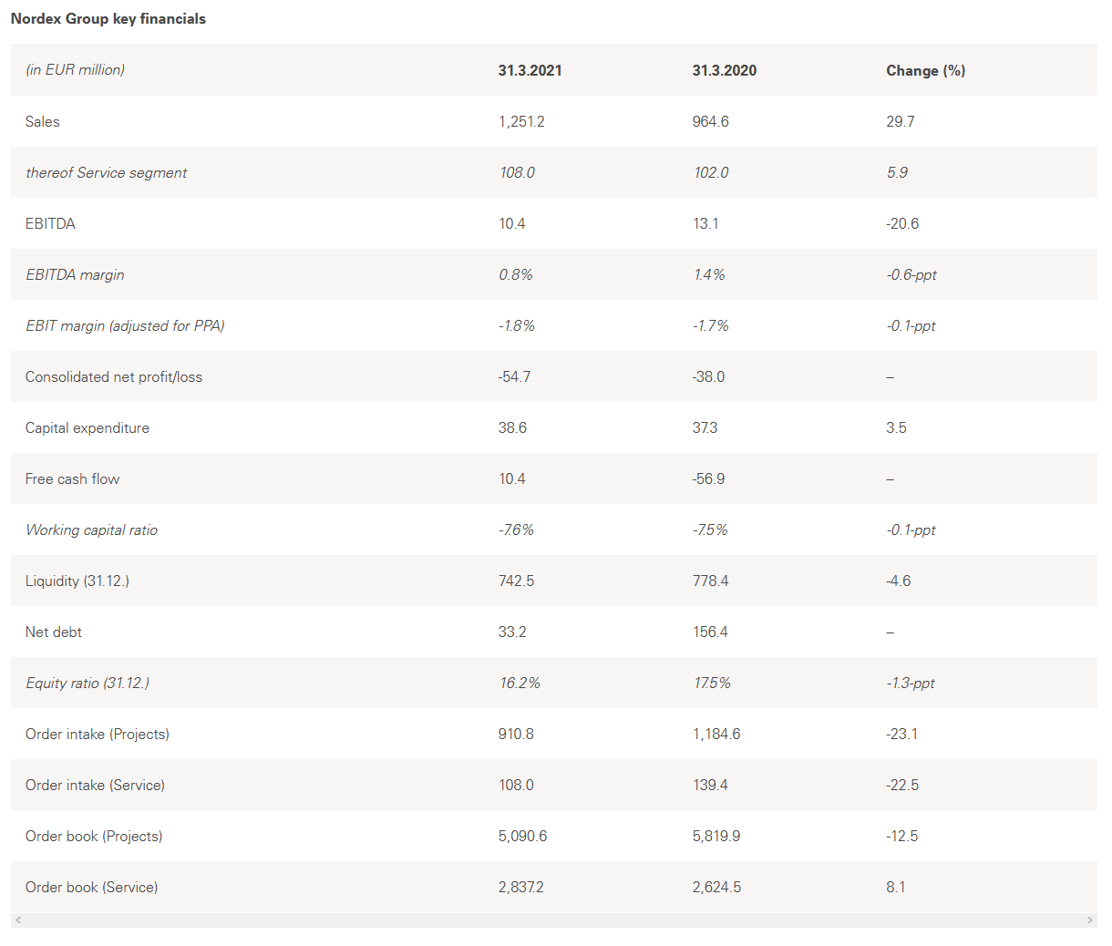
Task: Click the 5,819.9 order book value
Action: (716, 836)
